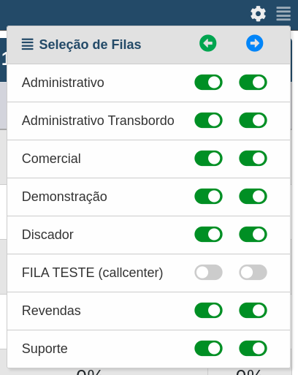This screenshot has width=298, height=375.
Task: Switch off Discador right toggle
Action: (x=253, y=235)
